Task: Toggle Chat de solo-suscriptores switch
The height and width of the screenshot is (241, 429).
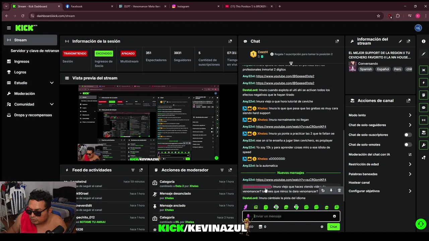Action: 408,135
